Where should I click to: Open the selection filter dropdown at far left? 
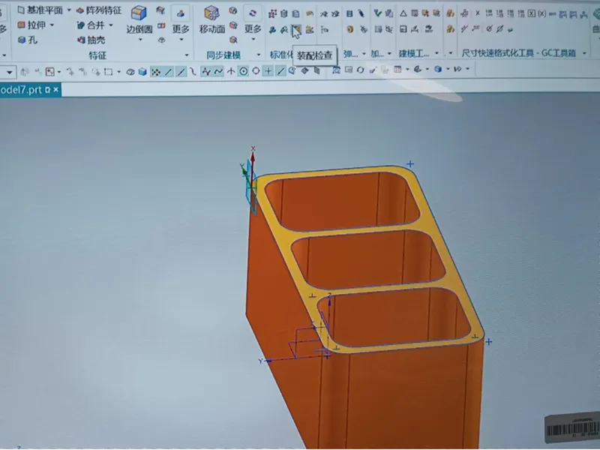click(x=9, y=72)
